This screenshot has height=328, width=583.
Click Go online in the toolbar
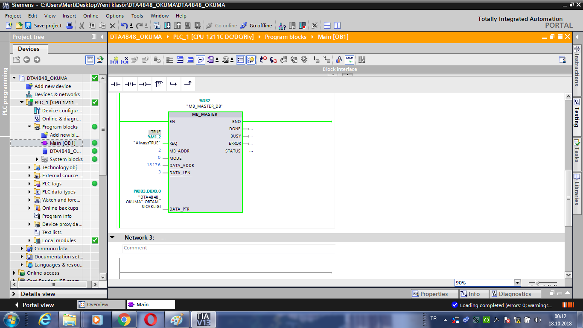[x=221, y=26]
